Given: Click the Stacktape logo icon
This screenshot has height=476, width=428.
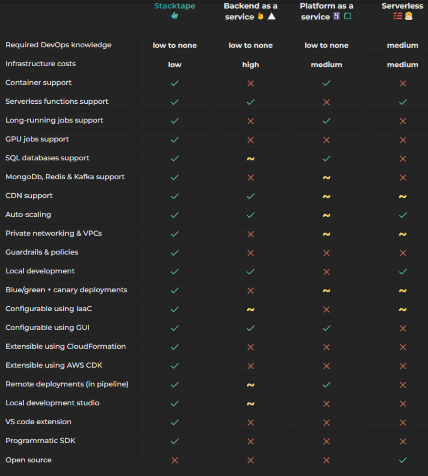Looking at the screenshot, I should [x=175, y=16].
